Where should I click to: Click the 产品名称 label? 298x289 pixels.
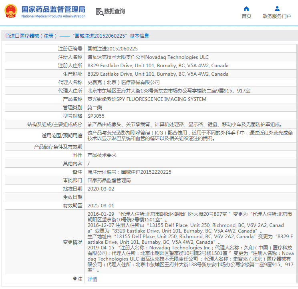pos(72,99)
